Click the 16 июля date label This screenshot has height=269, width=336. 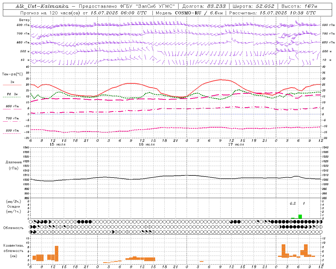tap(147, 144)
